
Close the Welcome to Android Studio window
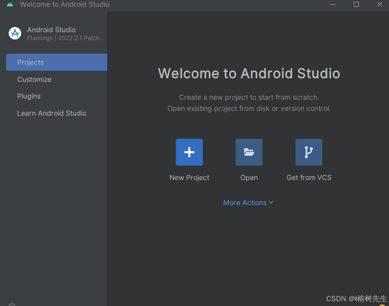tap(379, 4)
